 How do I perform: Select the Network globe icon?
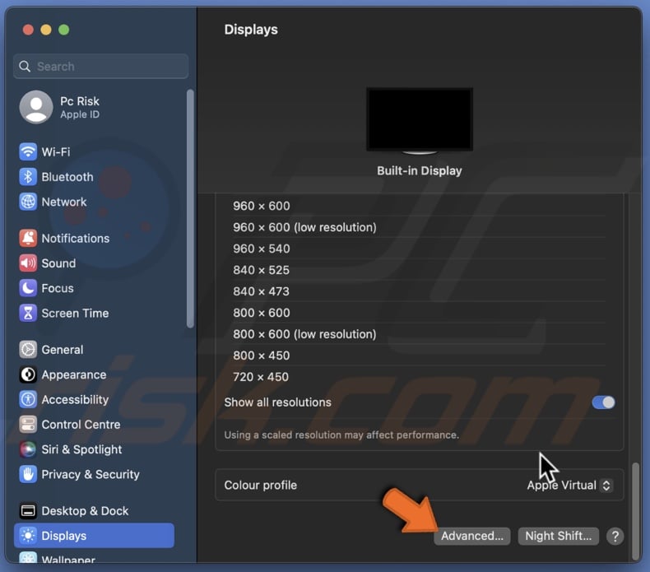pyautogui.click(x=28, y=202)
